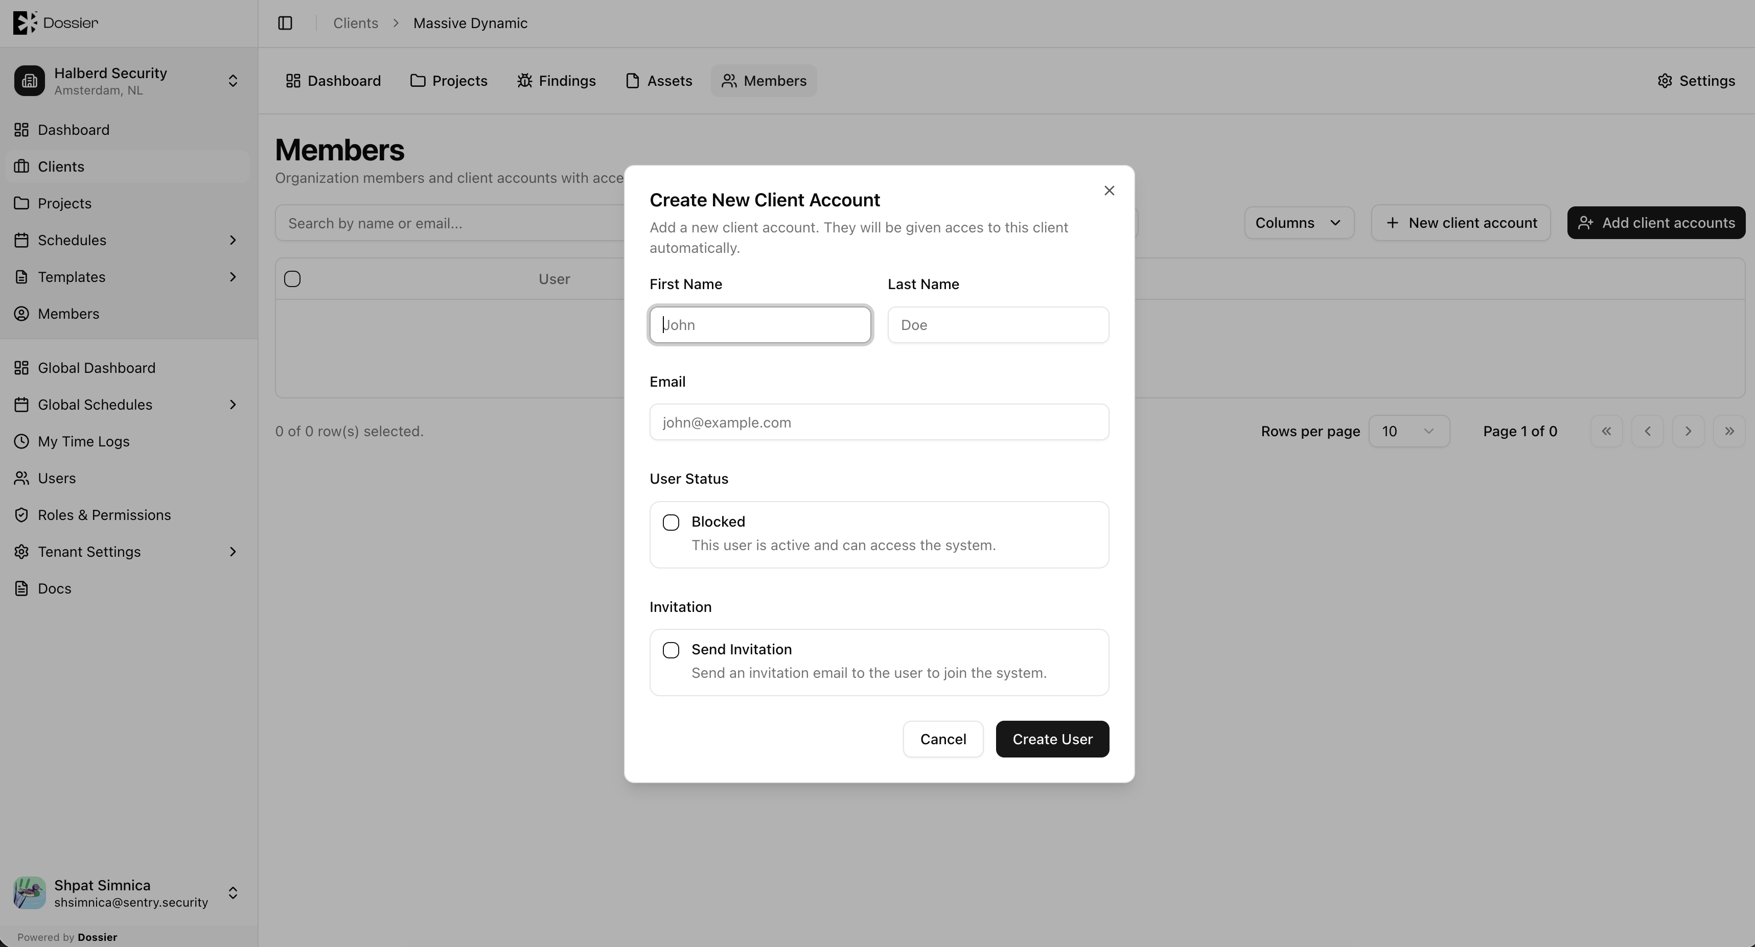Click the Global Schedules calendar icon
The image size is (1755, 947).
tap(22, 405)
